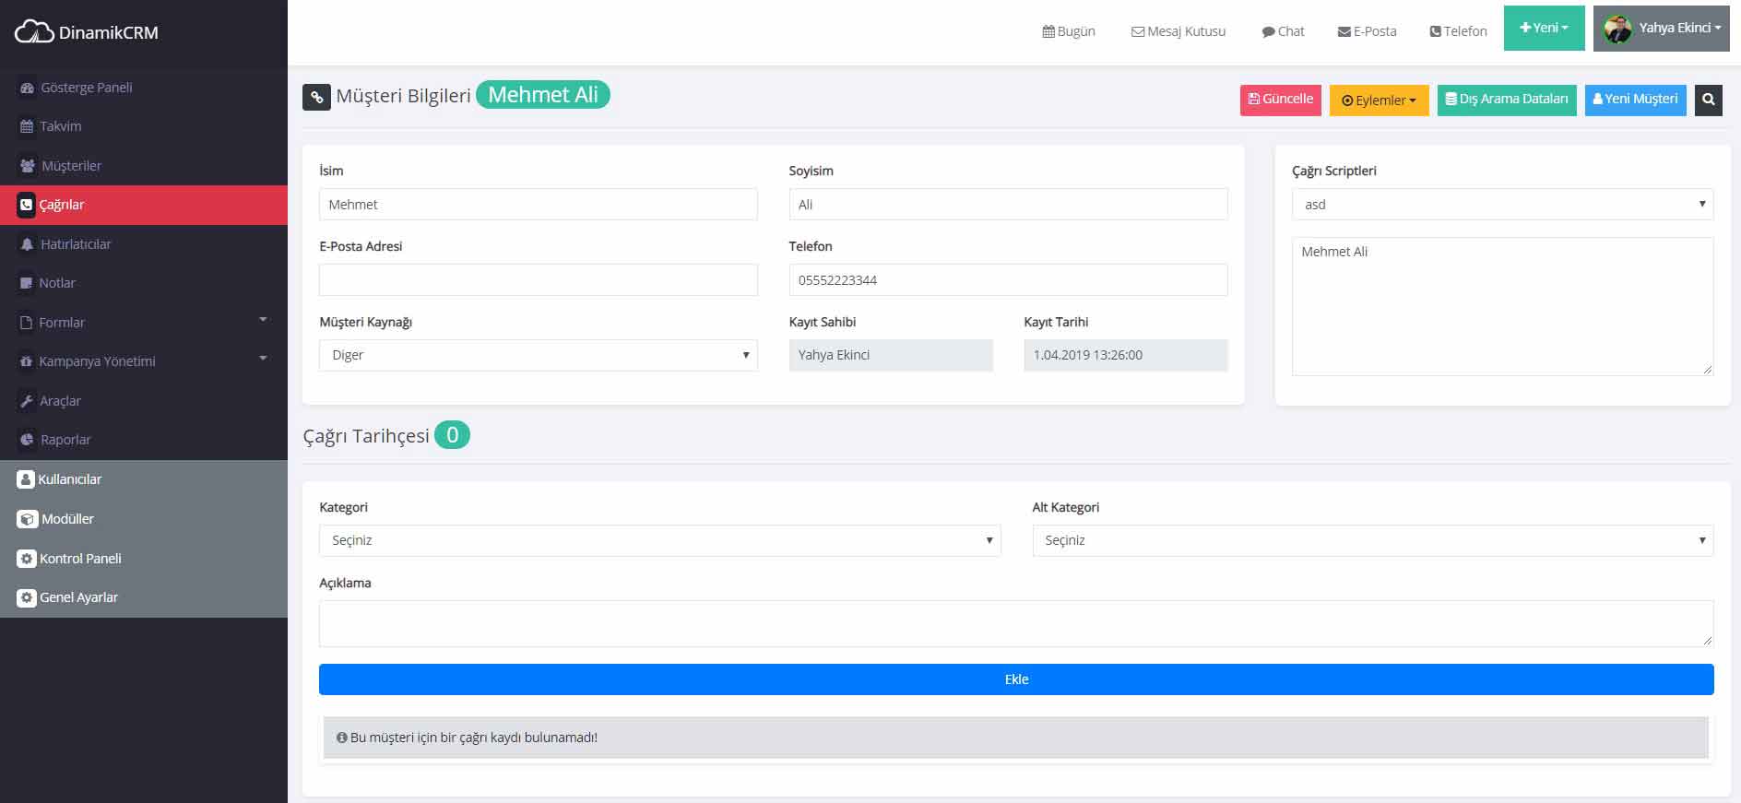
Task: Click the Modüller cube icon
Action: tap(28, 519)
